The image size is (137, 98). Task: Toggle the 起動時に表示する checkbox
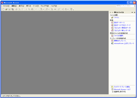113,92
